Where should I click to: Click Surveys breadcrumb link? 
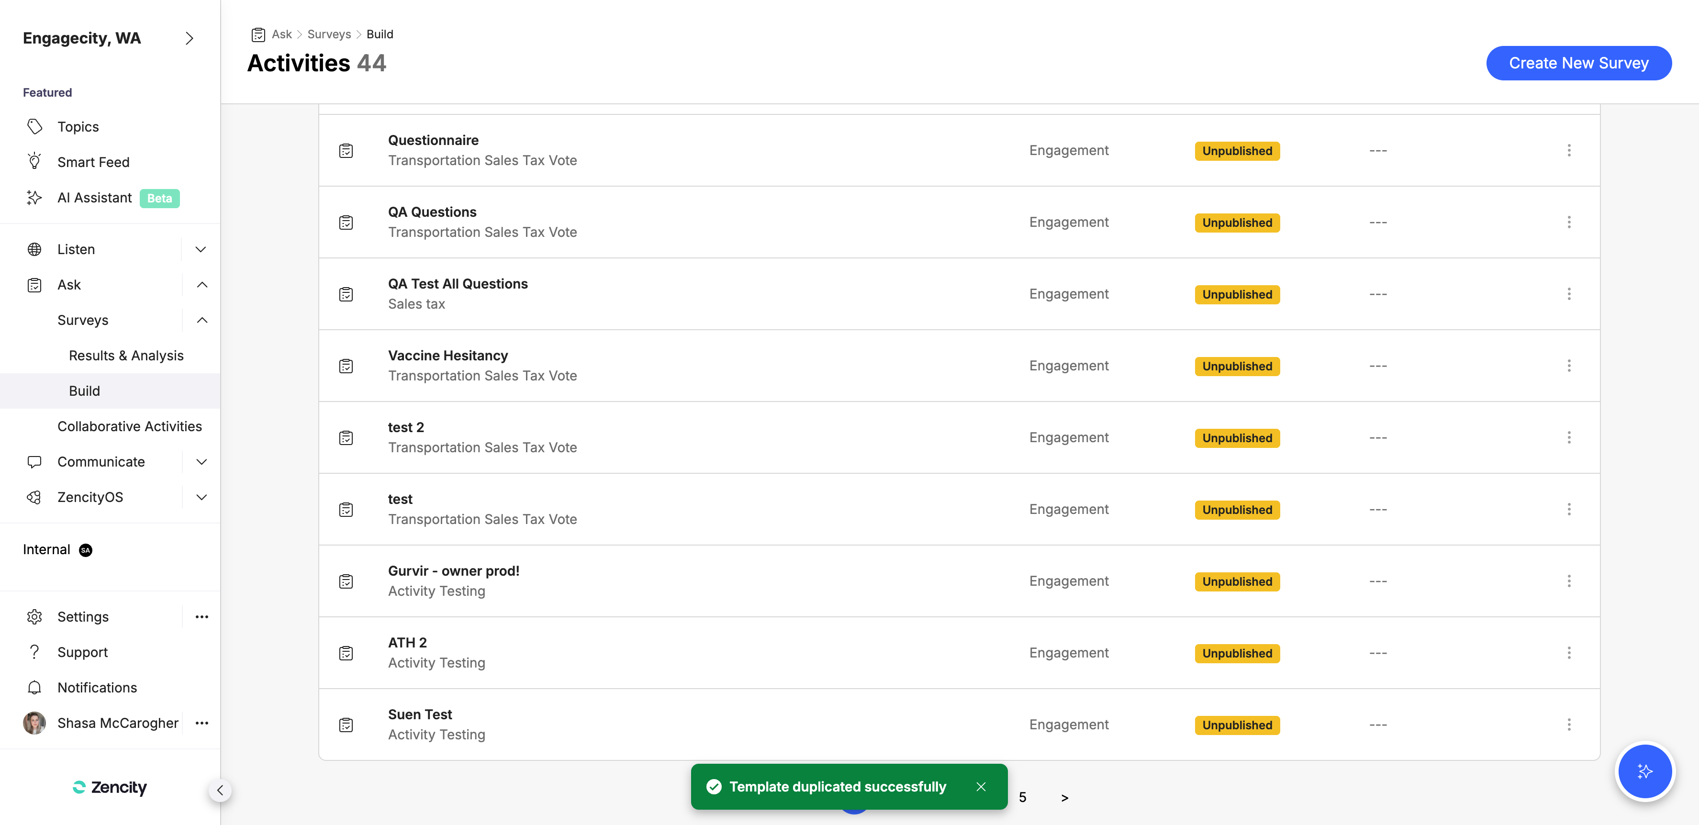(x=328, y=34)
